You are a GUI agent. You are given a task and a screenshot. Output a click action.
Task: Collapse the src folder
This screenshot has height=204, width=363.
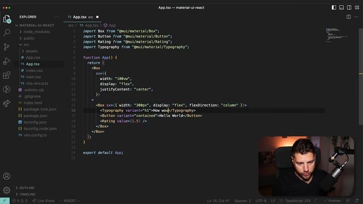click(x=26, y=45)
